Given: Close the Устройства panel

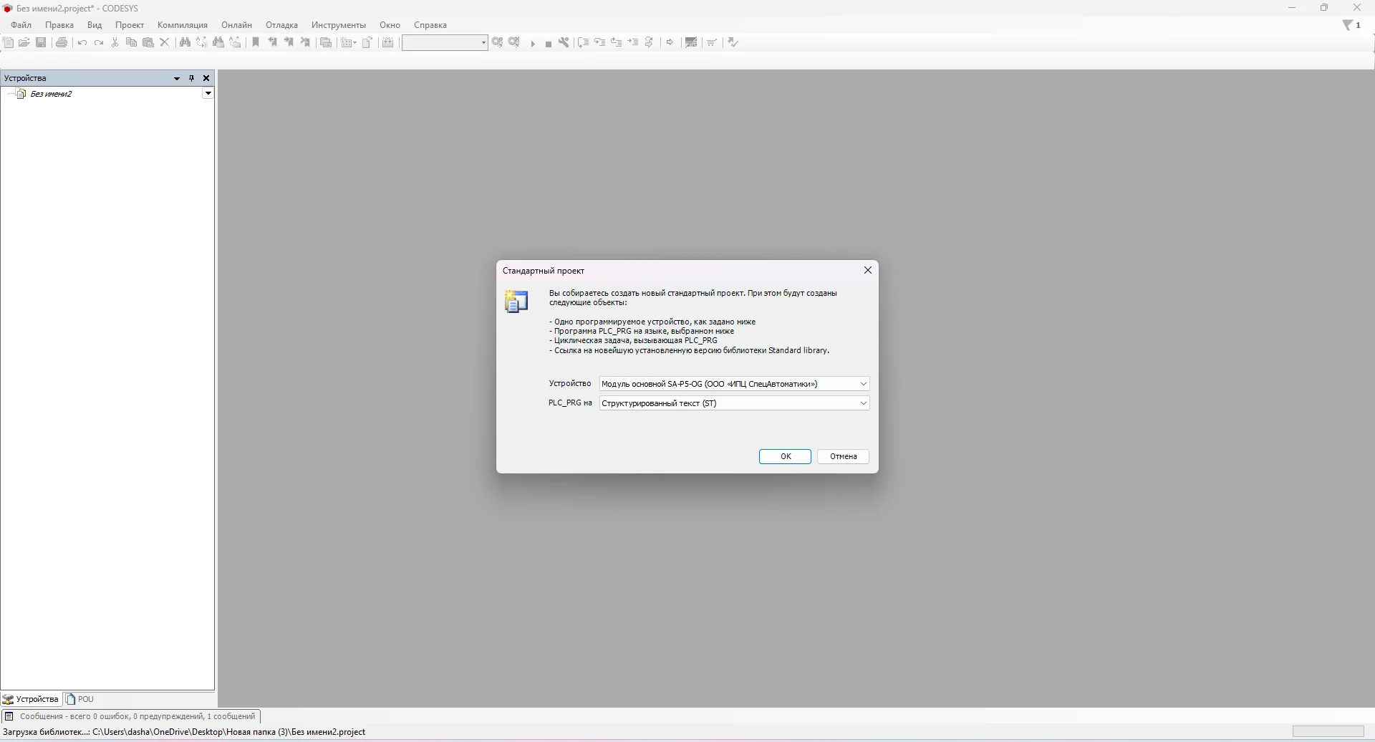Looking at the screenshot, I should coord(206,79).
